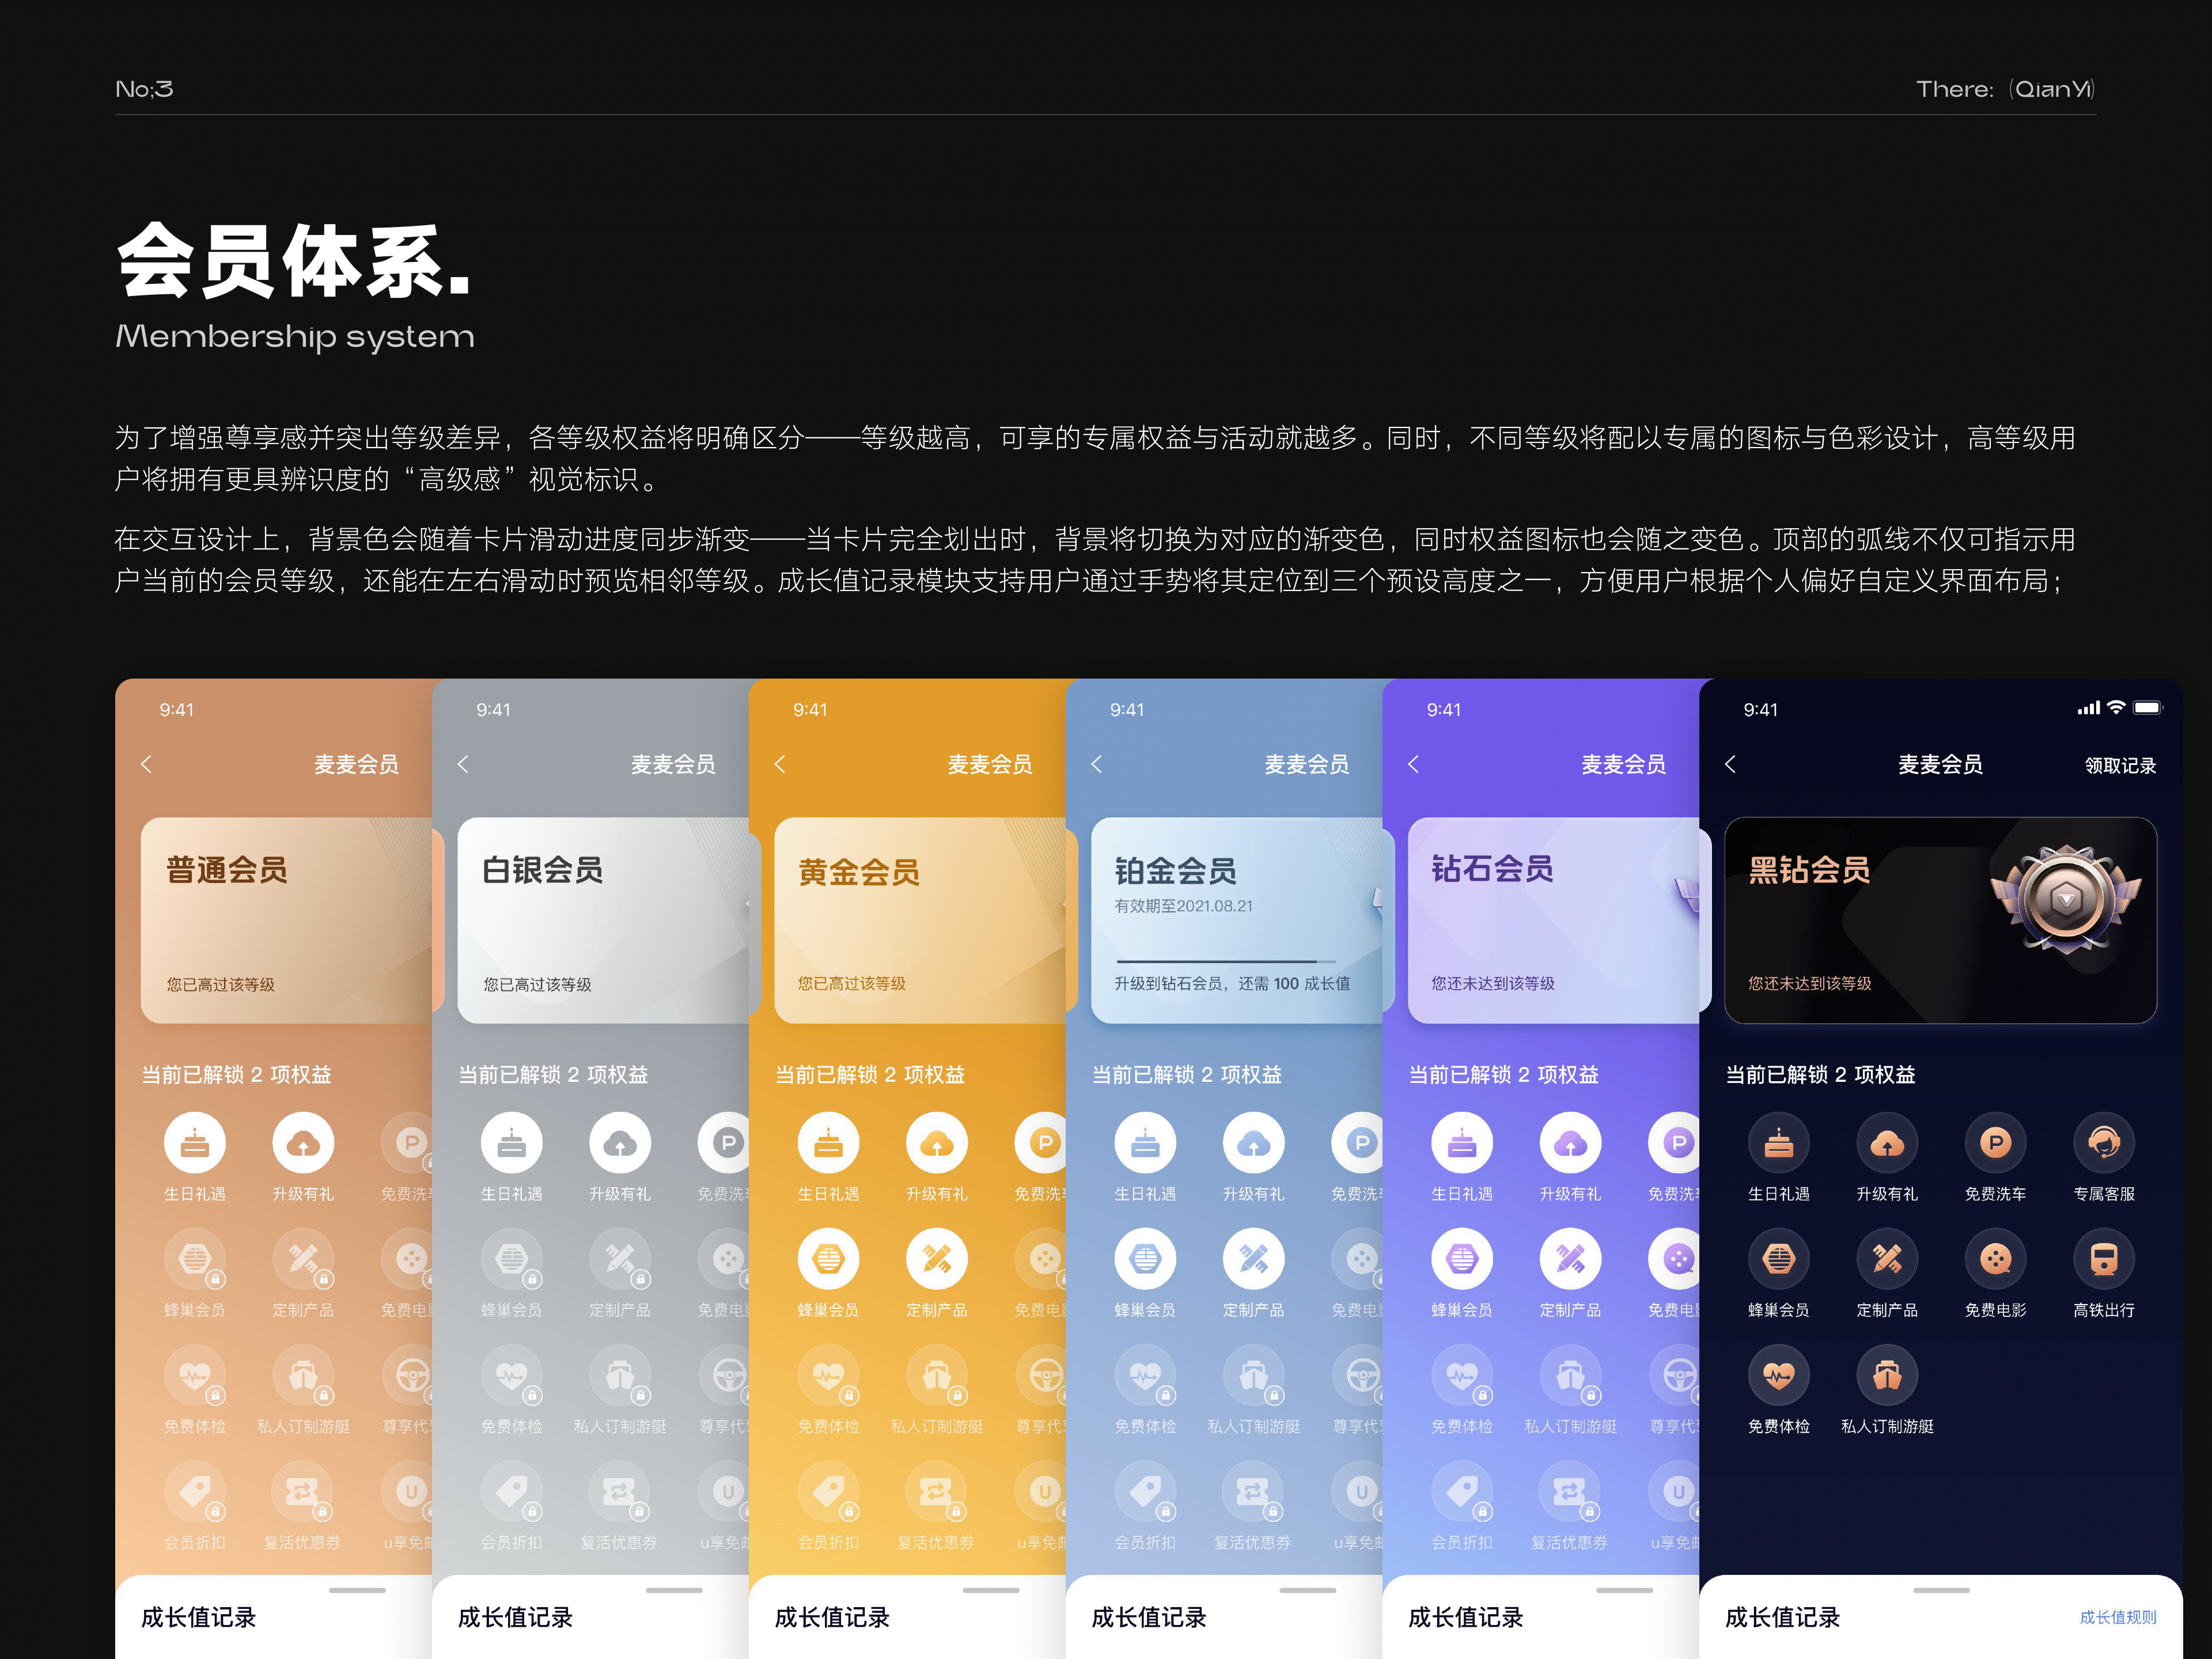Go back from the 黄金会员 screen
This screenshot has height=1659, width=2212.
click(780, 764)
